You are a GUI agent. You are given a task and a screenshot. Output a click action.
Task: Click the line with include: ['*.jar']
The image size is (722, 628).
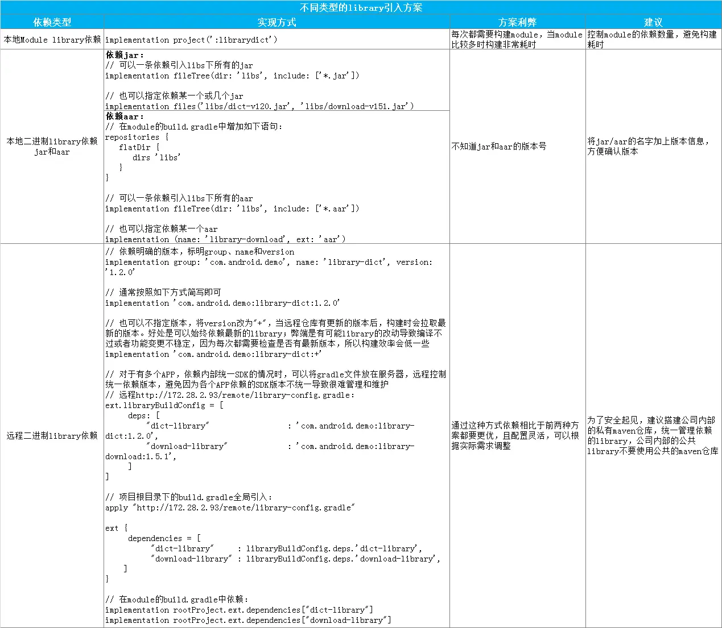point(232,76)
